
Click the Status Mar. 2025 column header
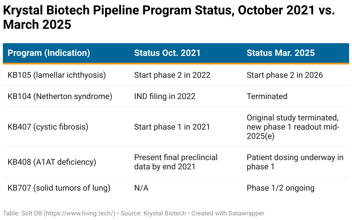coord(280,53)
